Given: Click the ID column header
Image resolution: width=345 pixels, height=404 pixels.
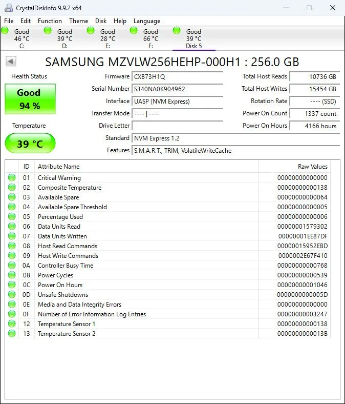Looking at the screenshot, I should point(26,167).
